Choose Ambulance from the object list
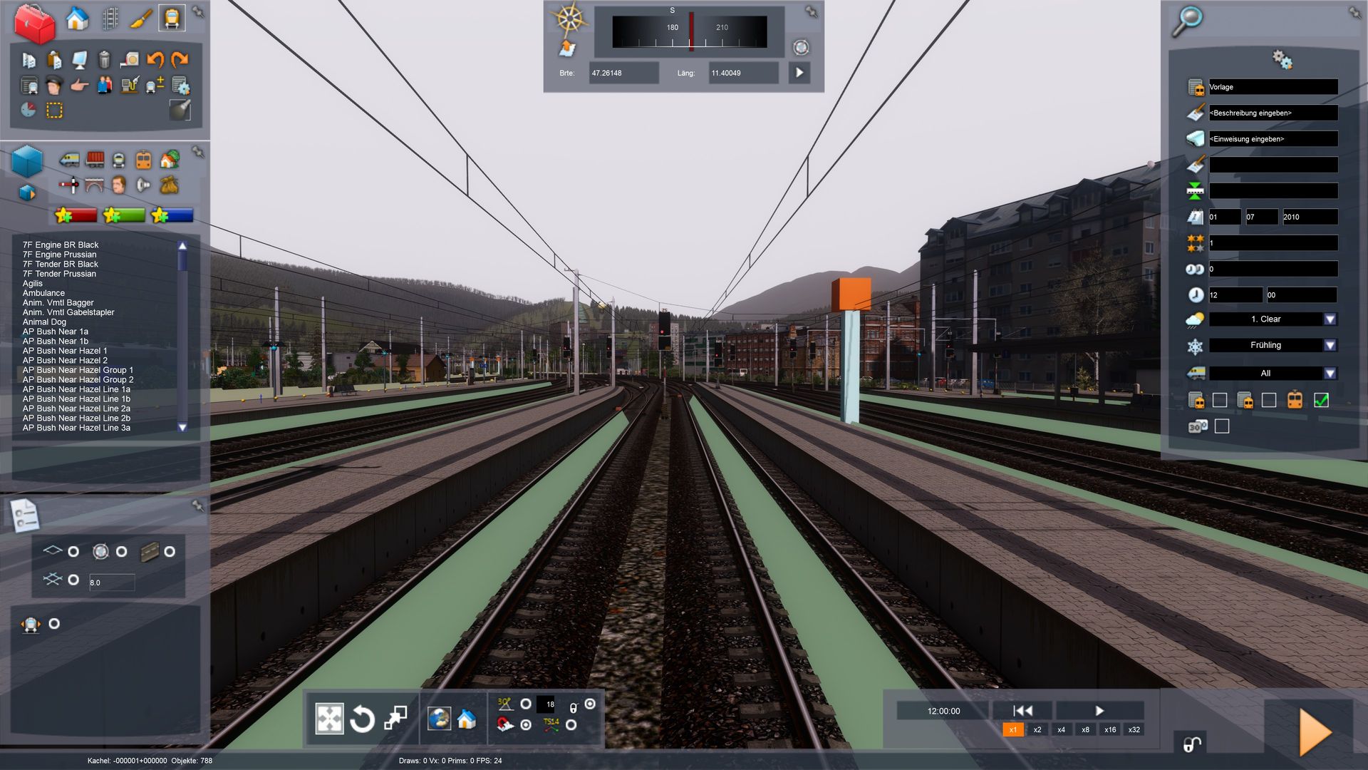The image size is (1368, 770). [43, 293]
